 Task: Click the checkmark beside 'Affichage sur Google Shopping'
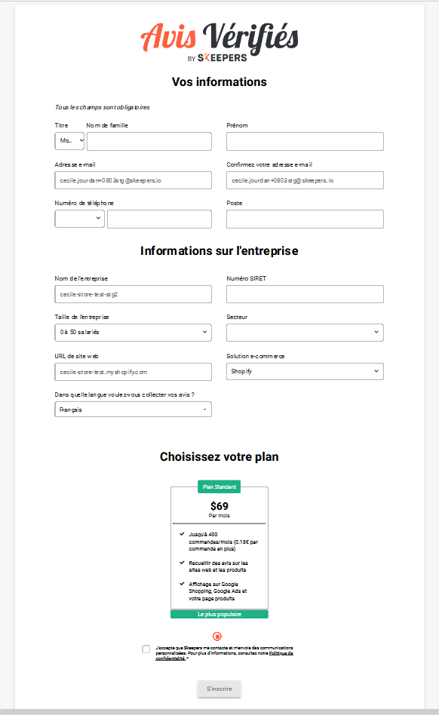(182, 585)
